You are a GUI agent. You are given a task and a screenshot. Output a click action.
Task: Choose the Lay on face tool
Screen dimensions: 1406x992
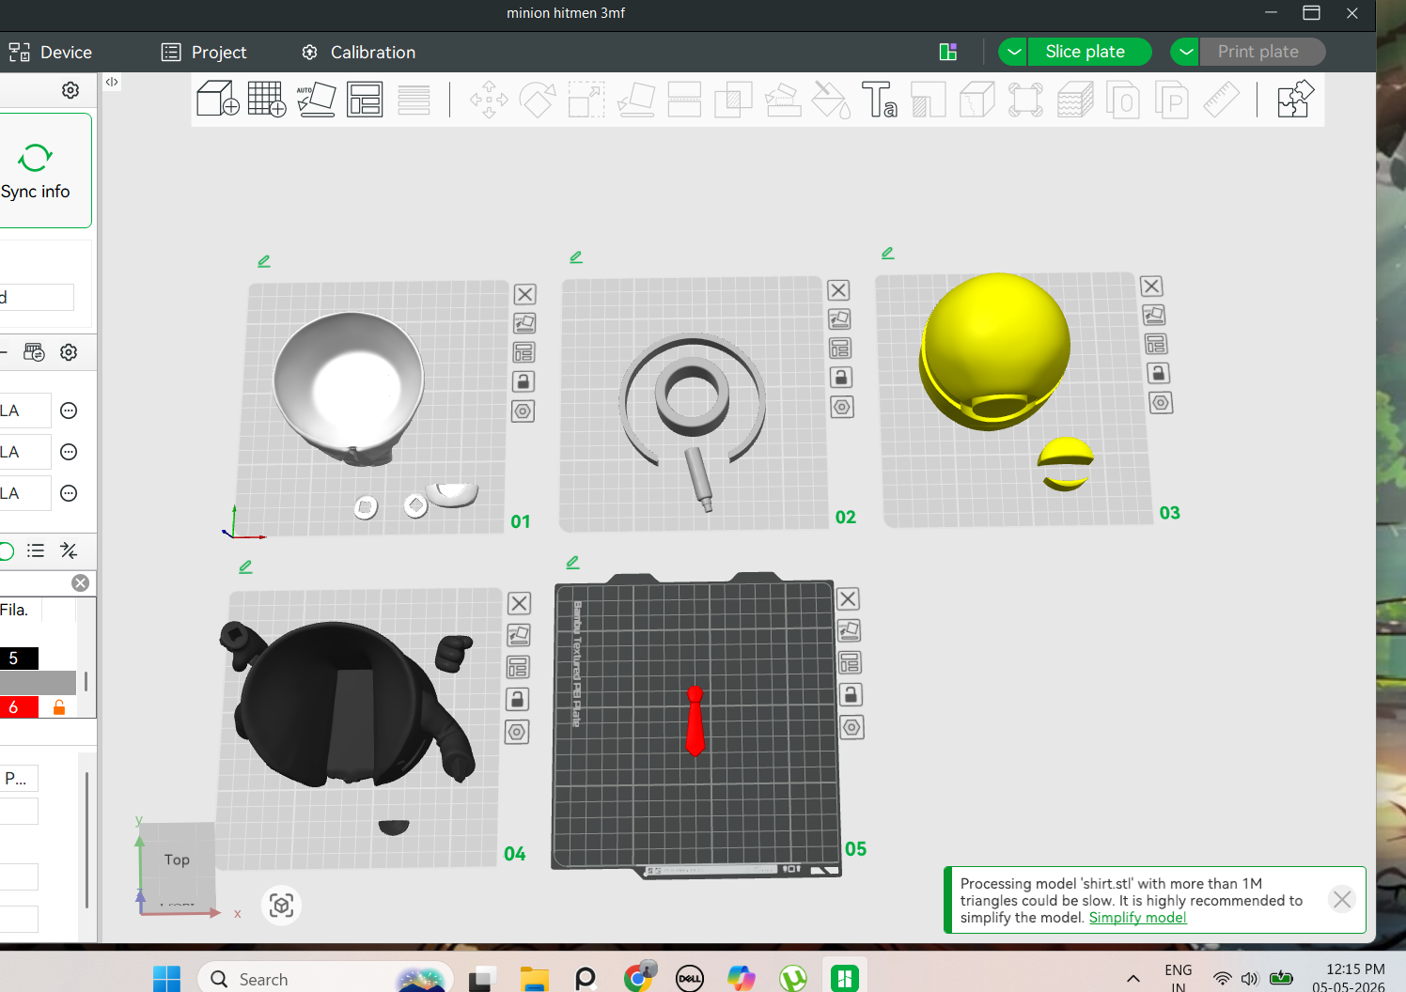click(636, 100)
